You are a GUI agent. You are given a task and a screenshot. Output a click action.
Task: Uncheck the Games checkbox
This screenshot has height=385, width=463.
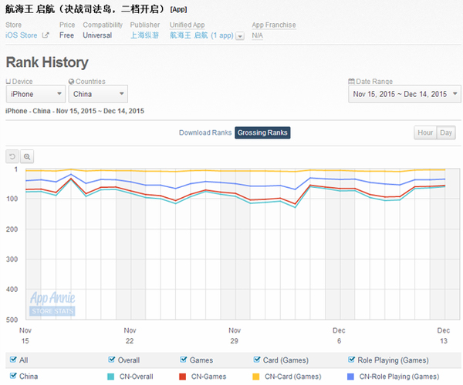(184, 360)
